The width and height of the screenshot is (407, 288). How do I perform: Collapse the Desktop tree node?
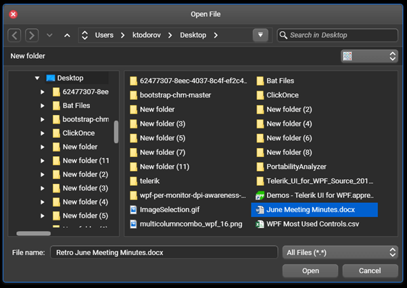tap(37, 78)
